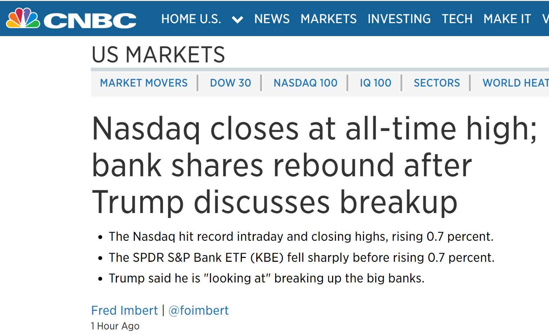549x335 pixels.
Task: Select the NASDAQ 100 tab
Action: [305, 83]
